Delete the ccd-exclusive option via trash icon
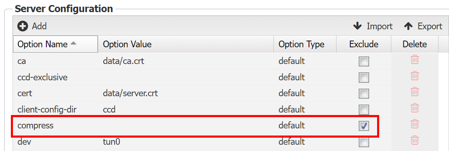The image size is (449, 151). (x=415, y=76)
